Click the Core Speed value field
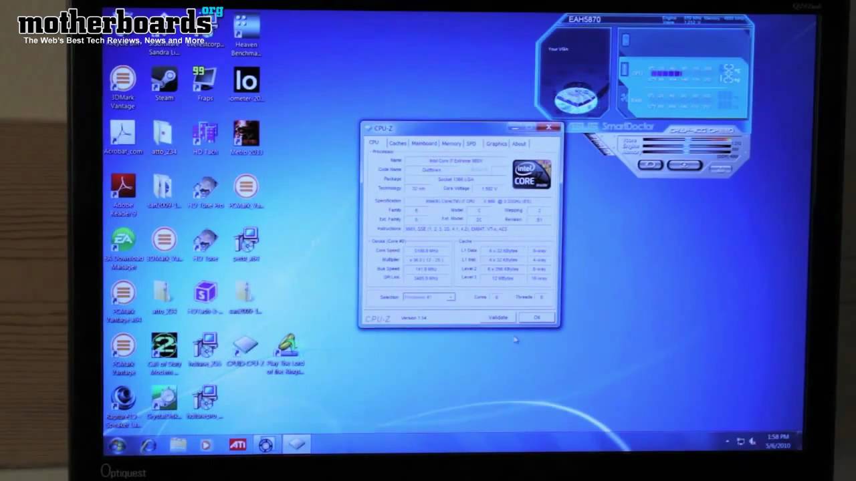This screenshot has height=481, width=856. click(x=426, y=251)
